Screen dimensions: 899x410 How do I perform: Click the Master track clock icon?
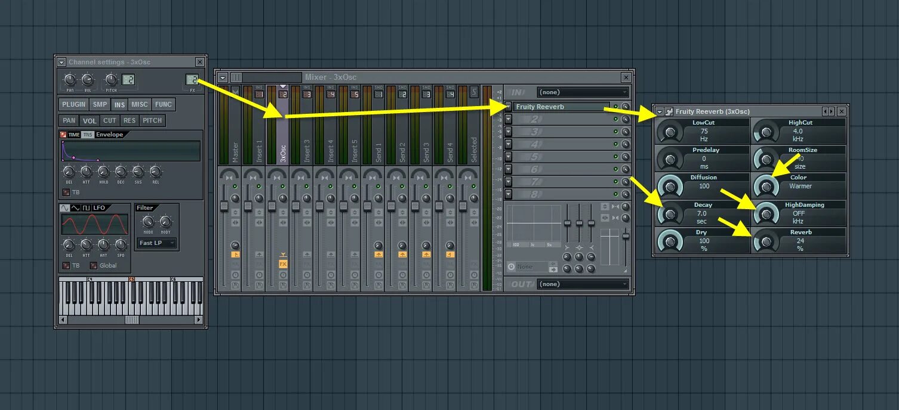[x=235, y=275]
